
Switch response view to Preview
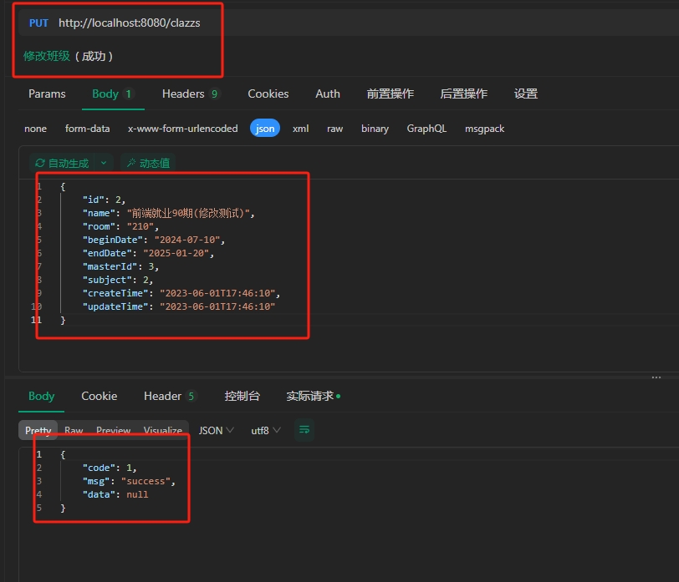(x=113, y=431)
